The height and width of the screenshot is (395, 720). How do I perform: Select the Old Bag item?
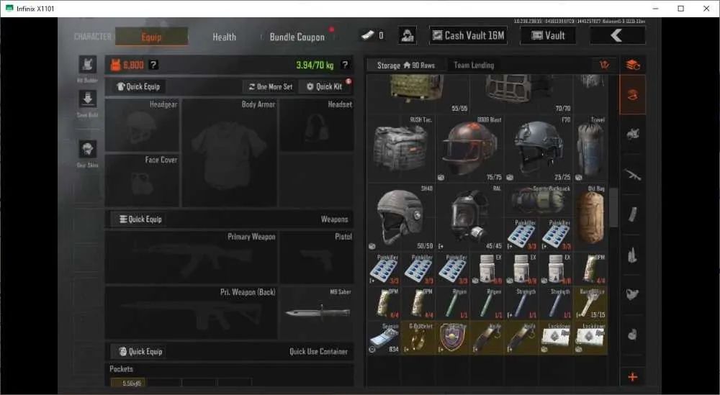590,217
